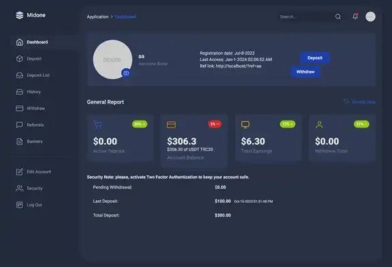Select Log Out in sidebar

(35, 205)
